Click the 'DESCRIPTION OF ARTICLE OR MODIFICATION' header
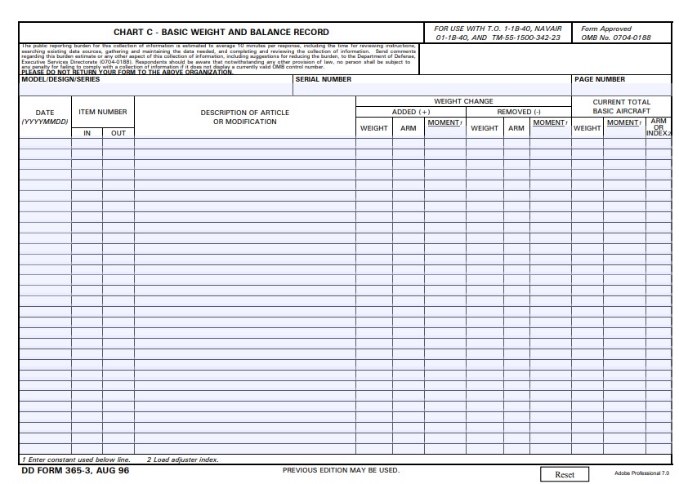Image resolution: width=679 pixels, height=484 pixels. (x=244, y=118)
